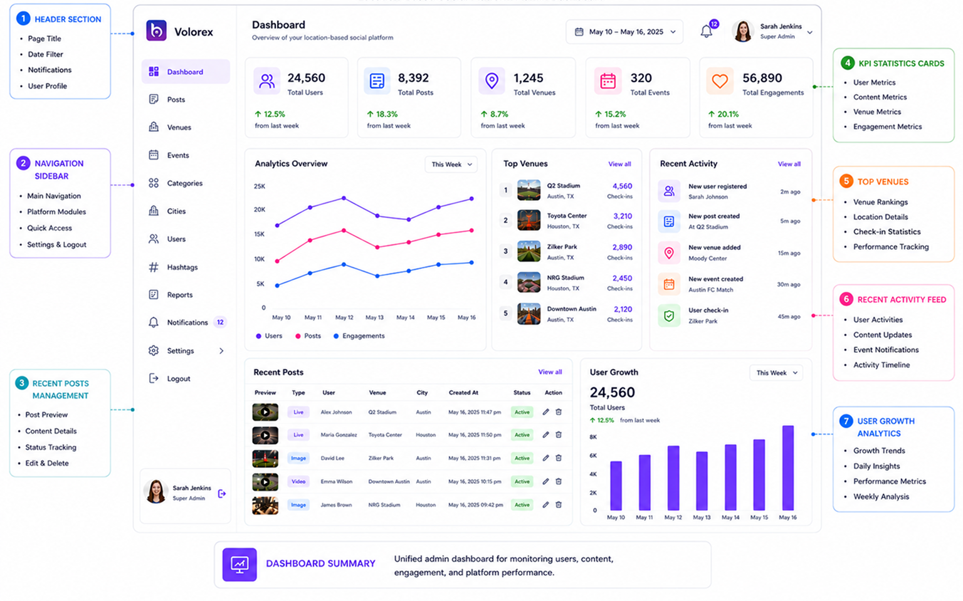Open Q2 Stadium venue thumbnail
This screenshot has width=963, height=601.
point(529,190)
